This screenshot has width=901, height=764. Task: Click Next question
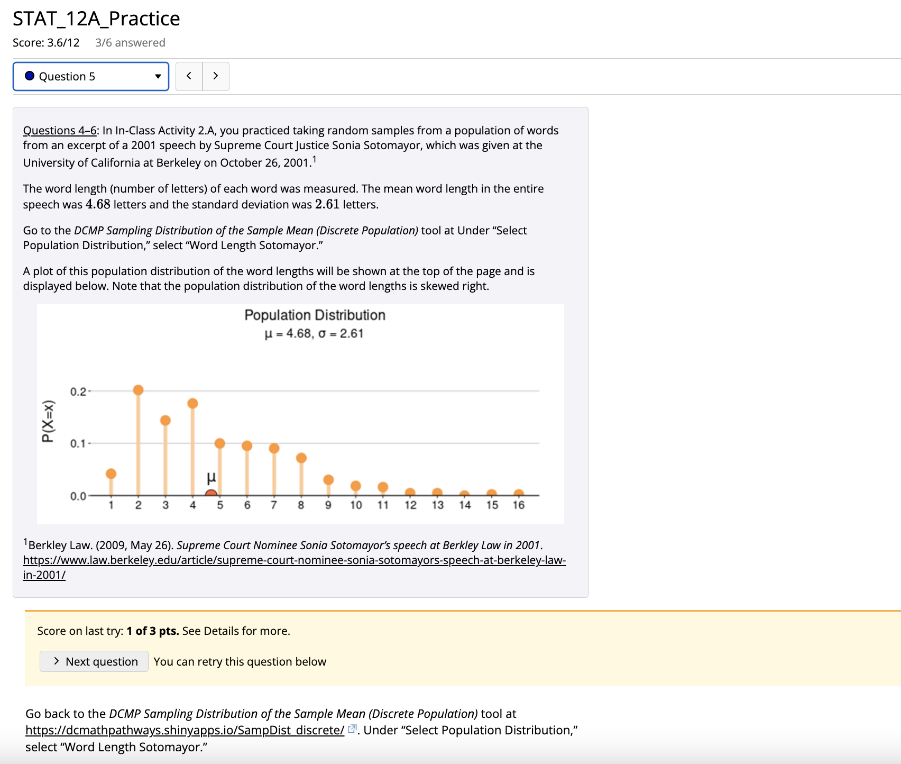click(x=94, y=661)
